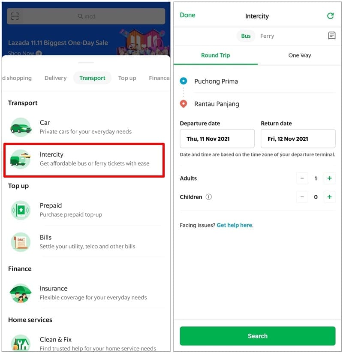Open Clean & Fix home services icon
This screenshot has width=343, height=353.
coord(21,343)
